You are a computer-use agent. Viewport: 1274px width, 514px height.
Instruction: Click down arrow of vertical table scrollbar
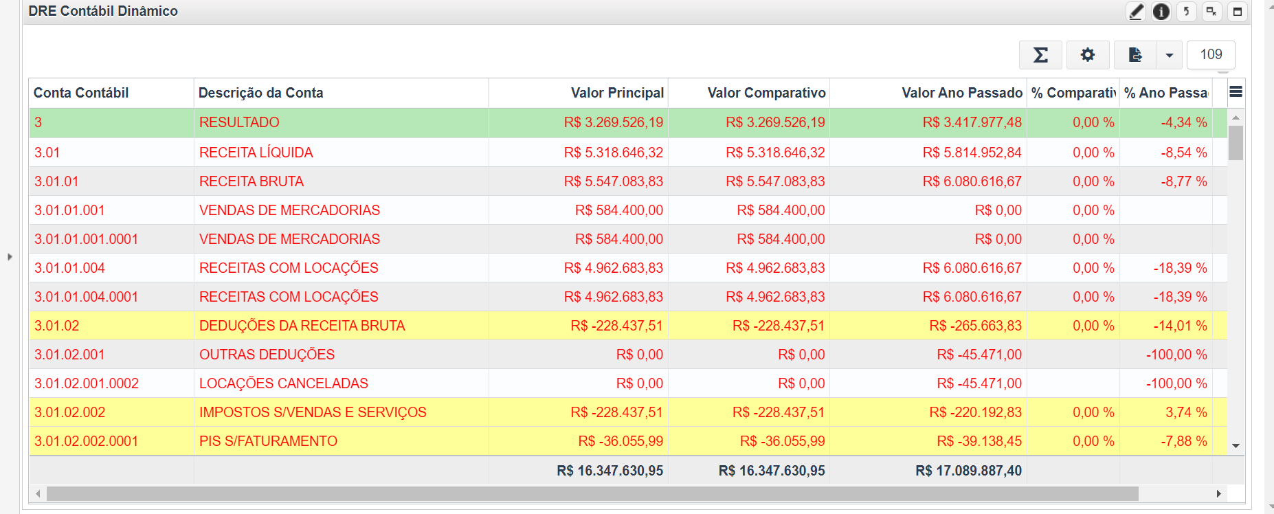coord(1236,446)
